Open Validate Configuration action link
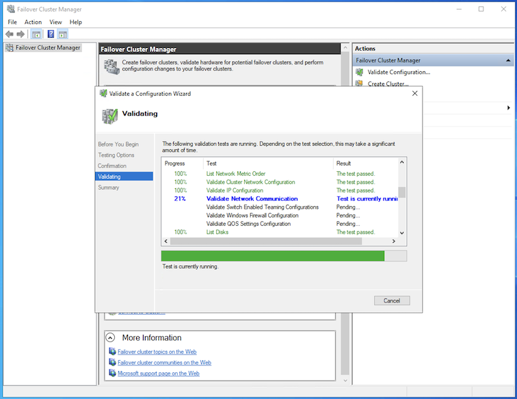 (x=399, y=72)
